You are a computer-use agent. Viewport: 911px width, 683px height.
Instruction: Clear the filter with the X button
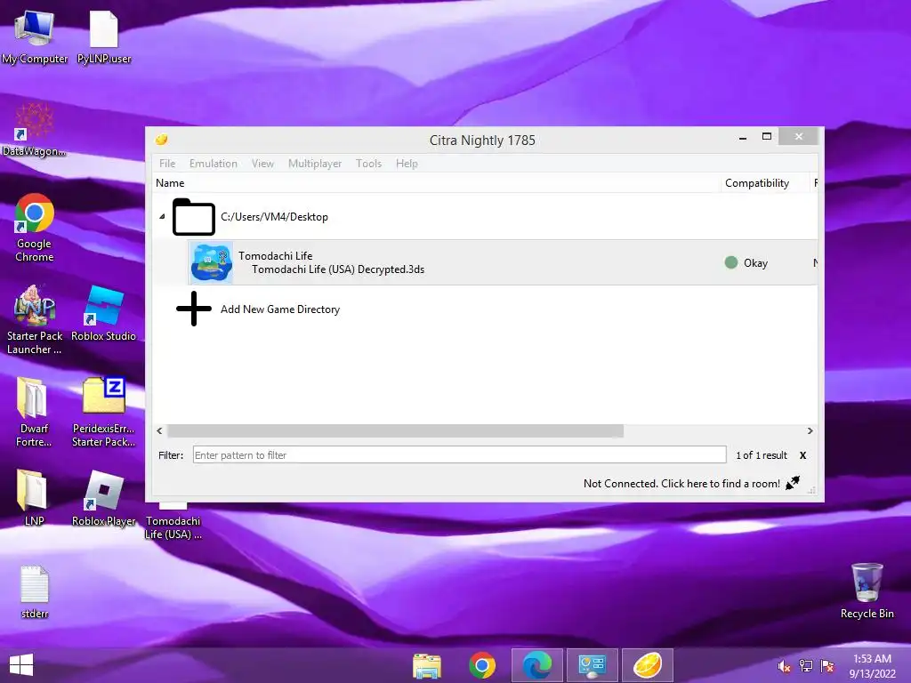(803, 455)
